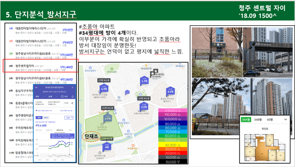Open the share icon in apartment popup
The width and height of the screenshot is (295, 167).
tap(72, 103)
